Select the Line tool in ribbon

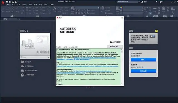pos(3,9)
